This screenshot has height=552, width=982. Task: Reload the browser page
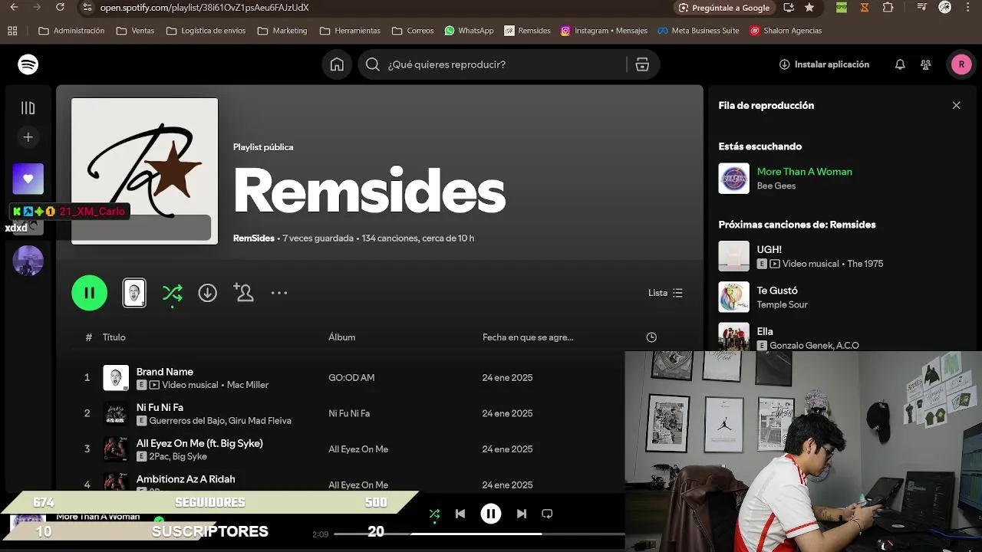61,8
